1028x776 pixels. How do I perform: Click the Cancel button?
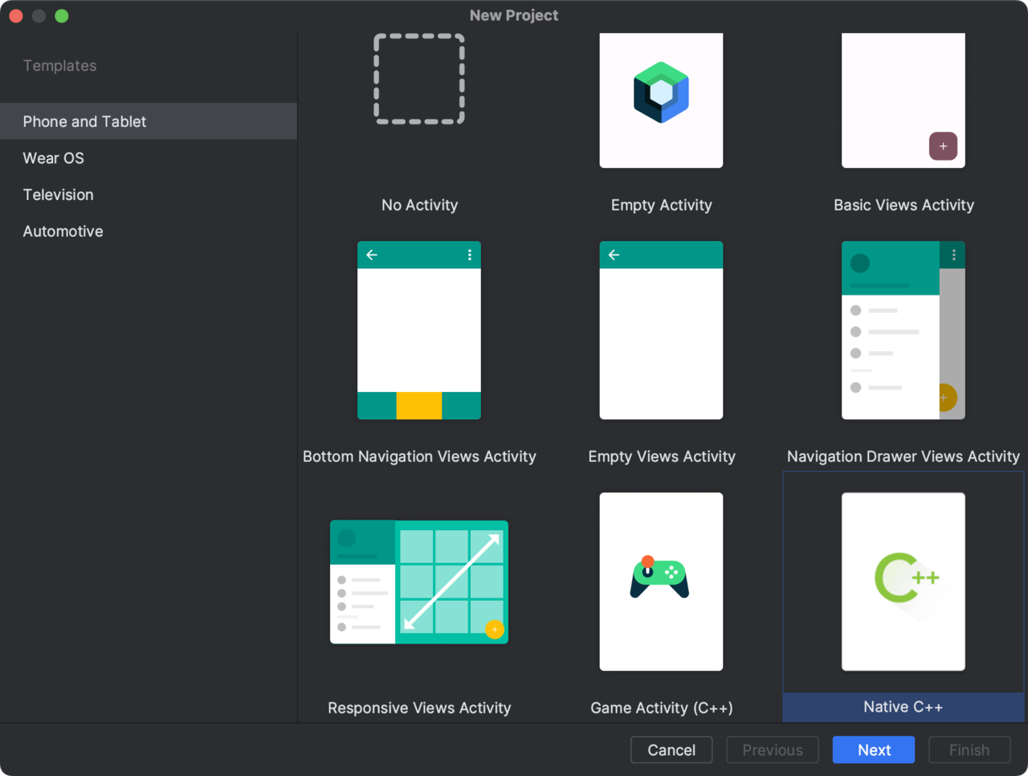click(x=671, y=749)
